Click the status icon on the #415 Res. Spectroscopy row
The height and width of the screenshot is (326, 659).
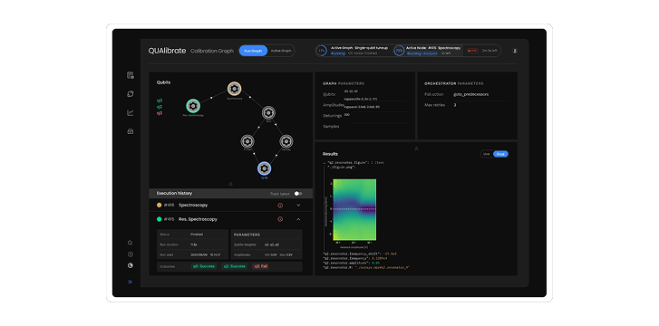pos(280,219)
